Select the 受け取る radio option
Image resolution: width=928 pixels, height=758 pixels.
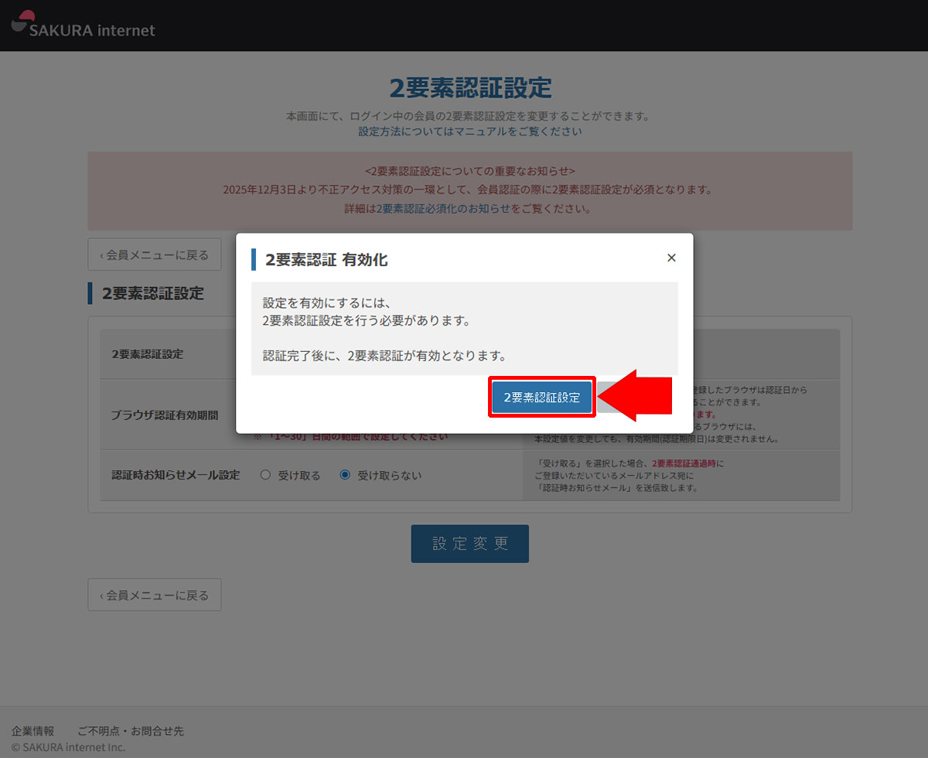pyautogui.click(x=265, y=476)
